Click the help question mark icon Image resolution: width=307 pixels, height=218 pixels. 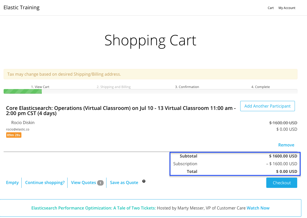(x=144, y=181)
